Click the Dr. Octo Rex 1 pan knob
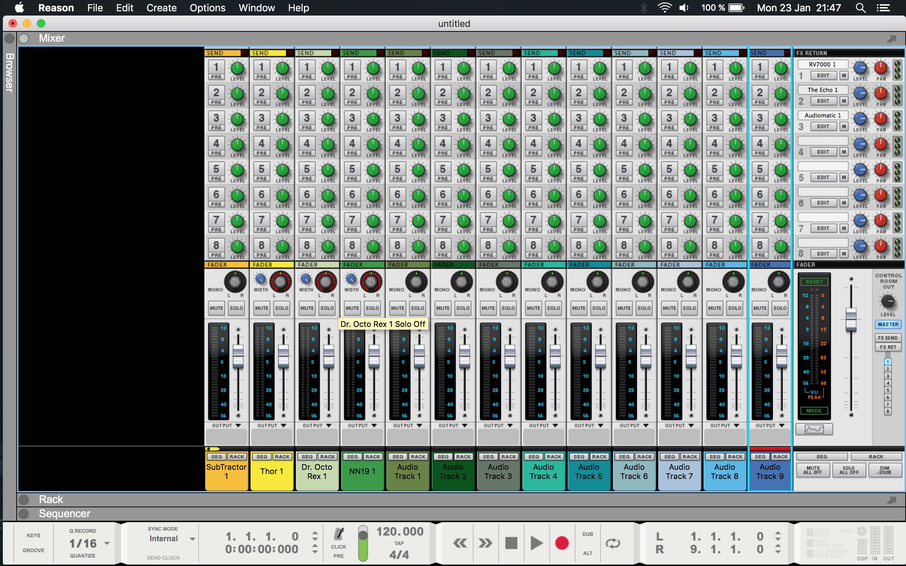Screen dimensions: 906x566 [326, 282]
